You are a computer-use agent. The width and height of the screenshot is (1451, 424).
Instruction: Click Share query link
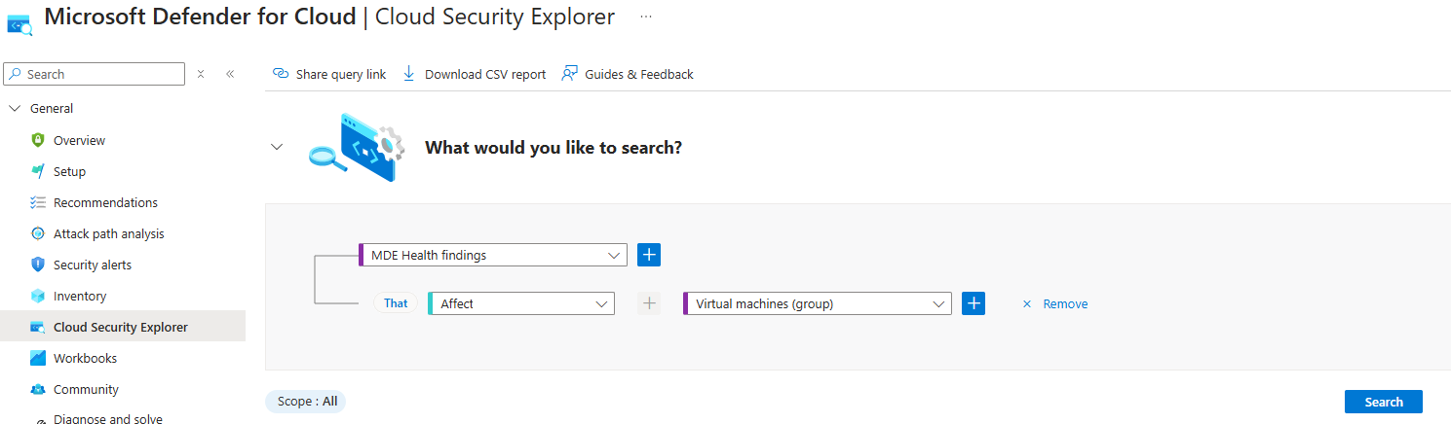(329, 74)
